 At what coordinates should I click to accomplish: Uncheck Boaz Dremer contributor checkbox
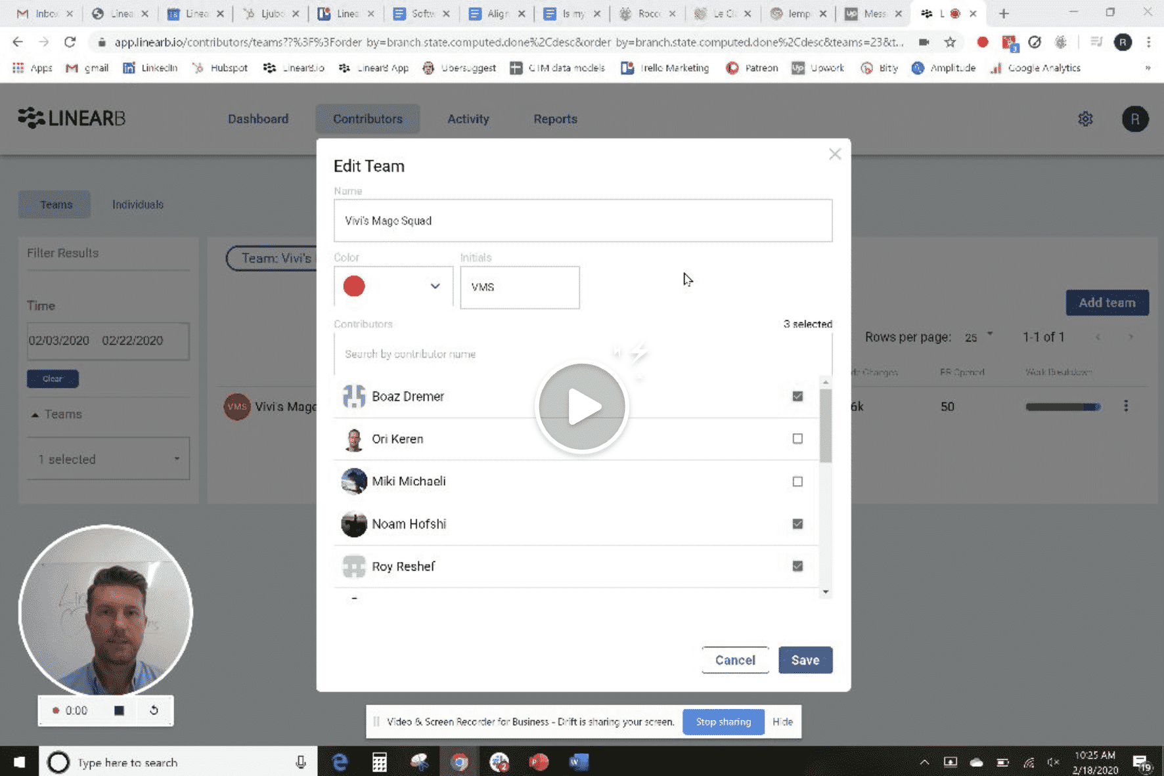click(797, 397)
